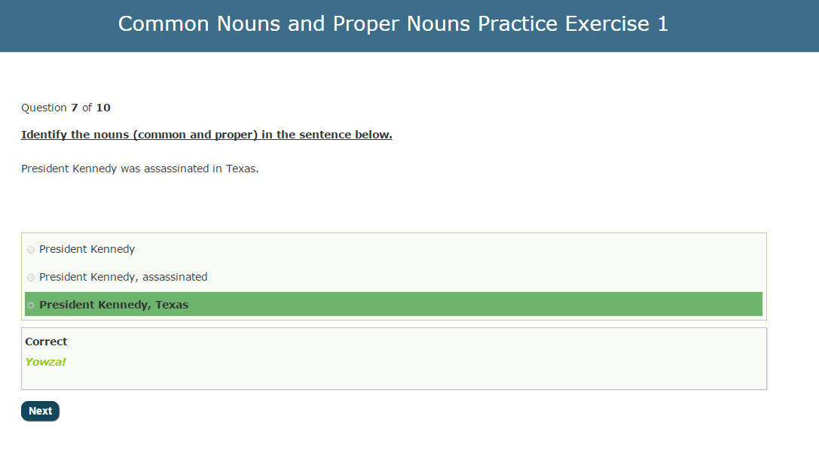Click the "Correct" feedback label
Viewport: 819px width, 468px height.
coord(46,342)
